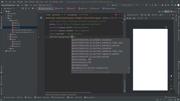Click the clear constraints icon
Viewport: 180px width, 101px height.
click(x=139, y=18)
